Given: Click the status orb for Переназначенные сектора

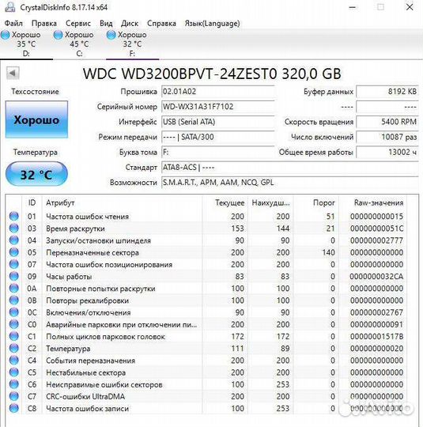Looking at the screenshot, I should pyautogui.click(x=14, y=252).
